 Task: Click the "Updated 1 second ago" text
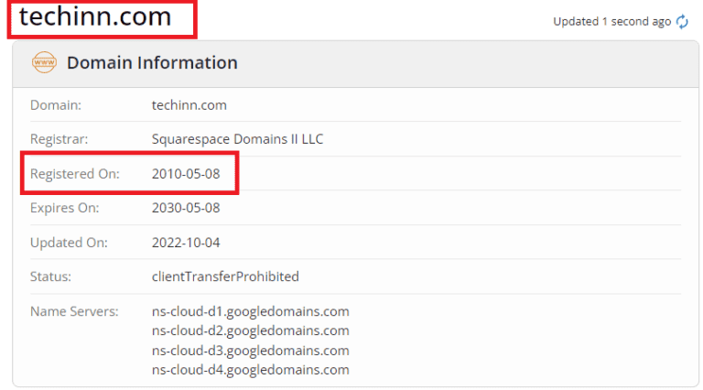tap(611, 22)
